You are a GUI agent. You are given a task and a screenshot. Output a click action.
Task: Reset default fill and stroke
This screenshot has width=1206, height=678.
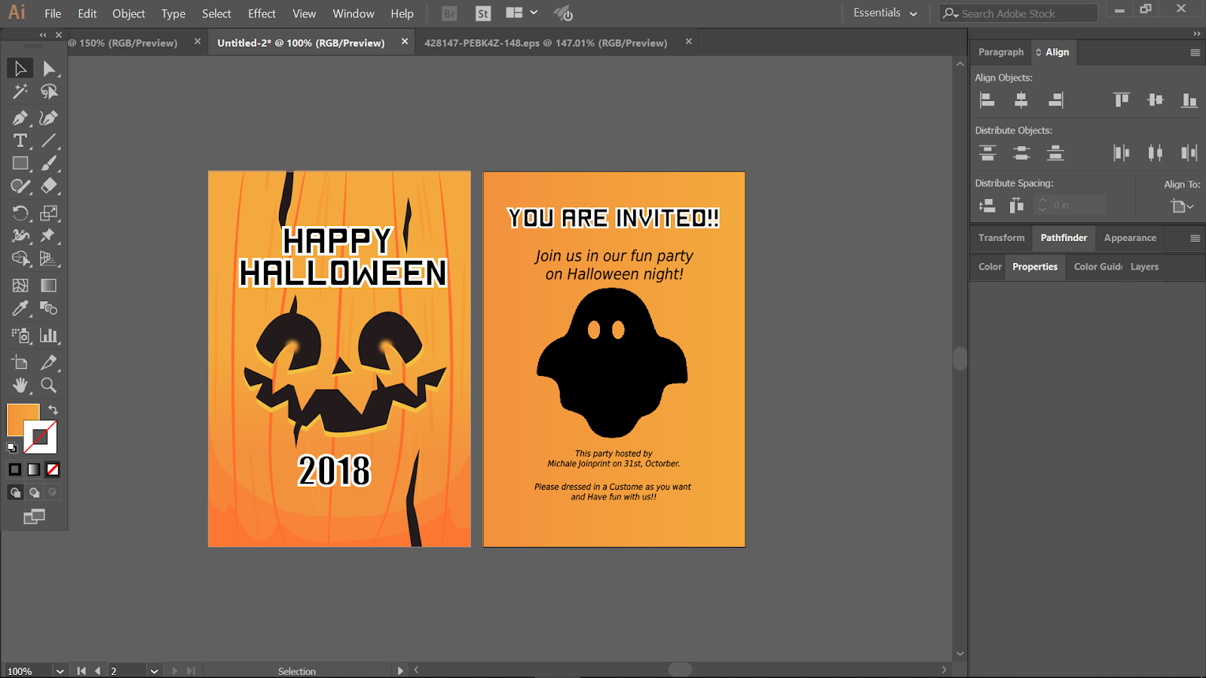pos(12,447)
